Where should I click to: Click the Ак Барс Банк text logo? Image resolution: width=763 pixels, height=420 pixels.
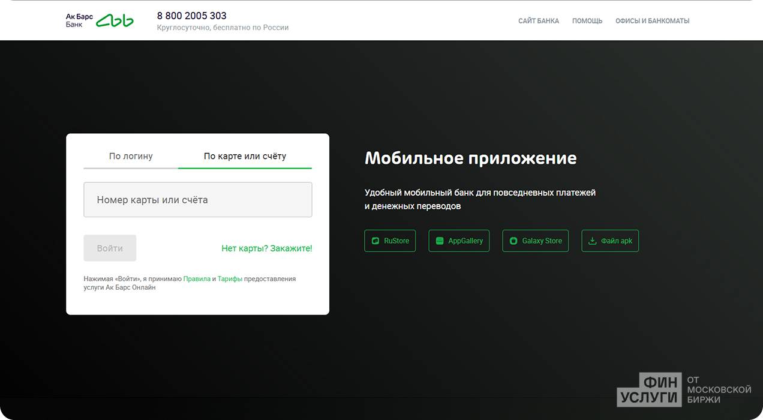click(79, 20)
